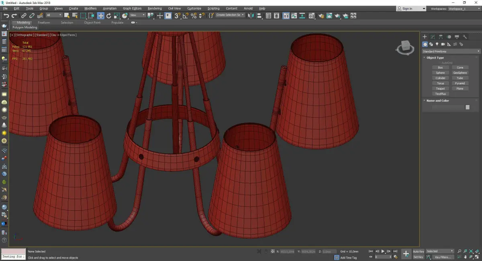Open the Utilities panel wrench icon
The width and height of the screenshot is (482, 261).
point(465,37)
